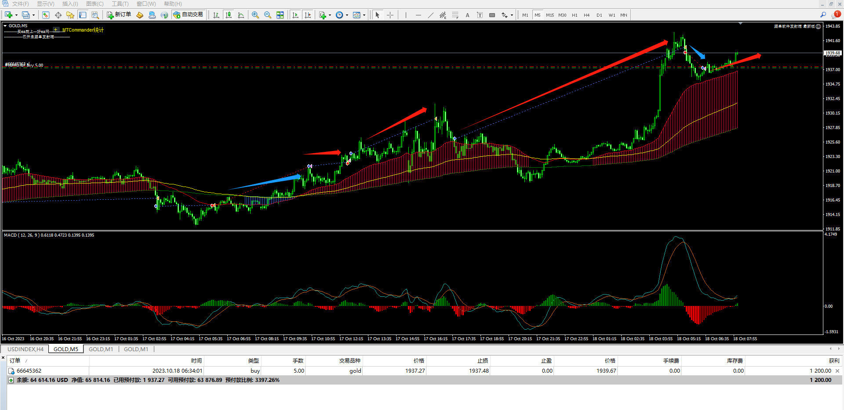Select the crosshair tool
Screen dimensions: 844x410
390,15
